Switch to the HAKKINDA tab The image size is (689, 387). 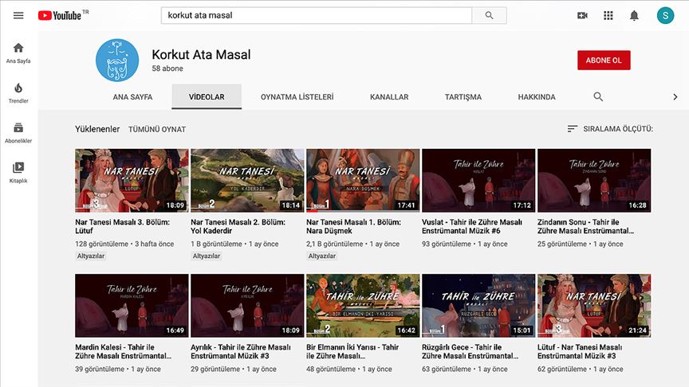(x=537, y=97)
